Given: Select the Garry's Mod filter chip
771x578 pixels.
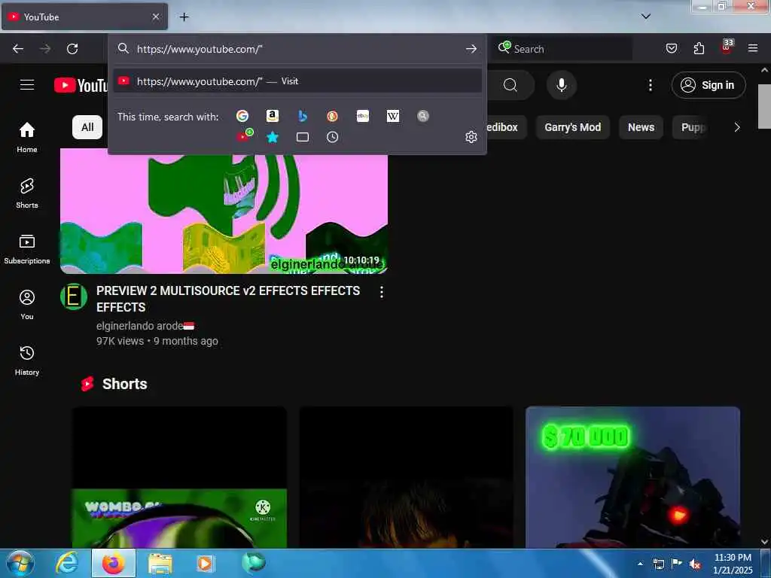Looking at the screenshot, I should 572,127.
